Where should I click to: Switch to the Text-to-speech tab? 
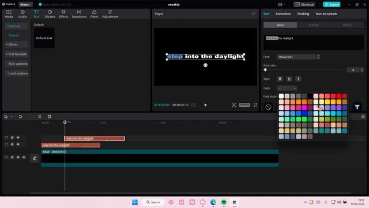click(x=326, y=14)
